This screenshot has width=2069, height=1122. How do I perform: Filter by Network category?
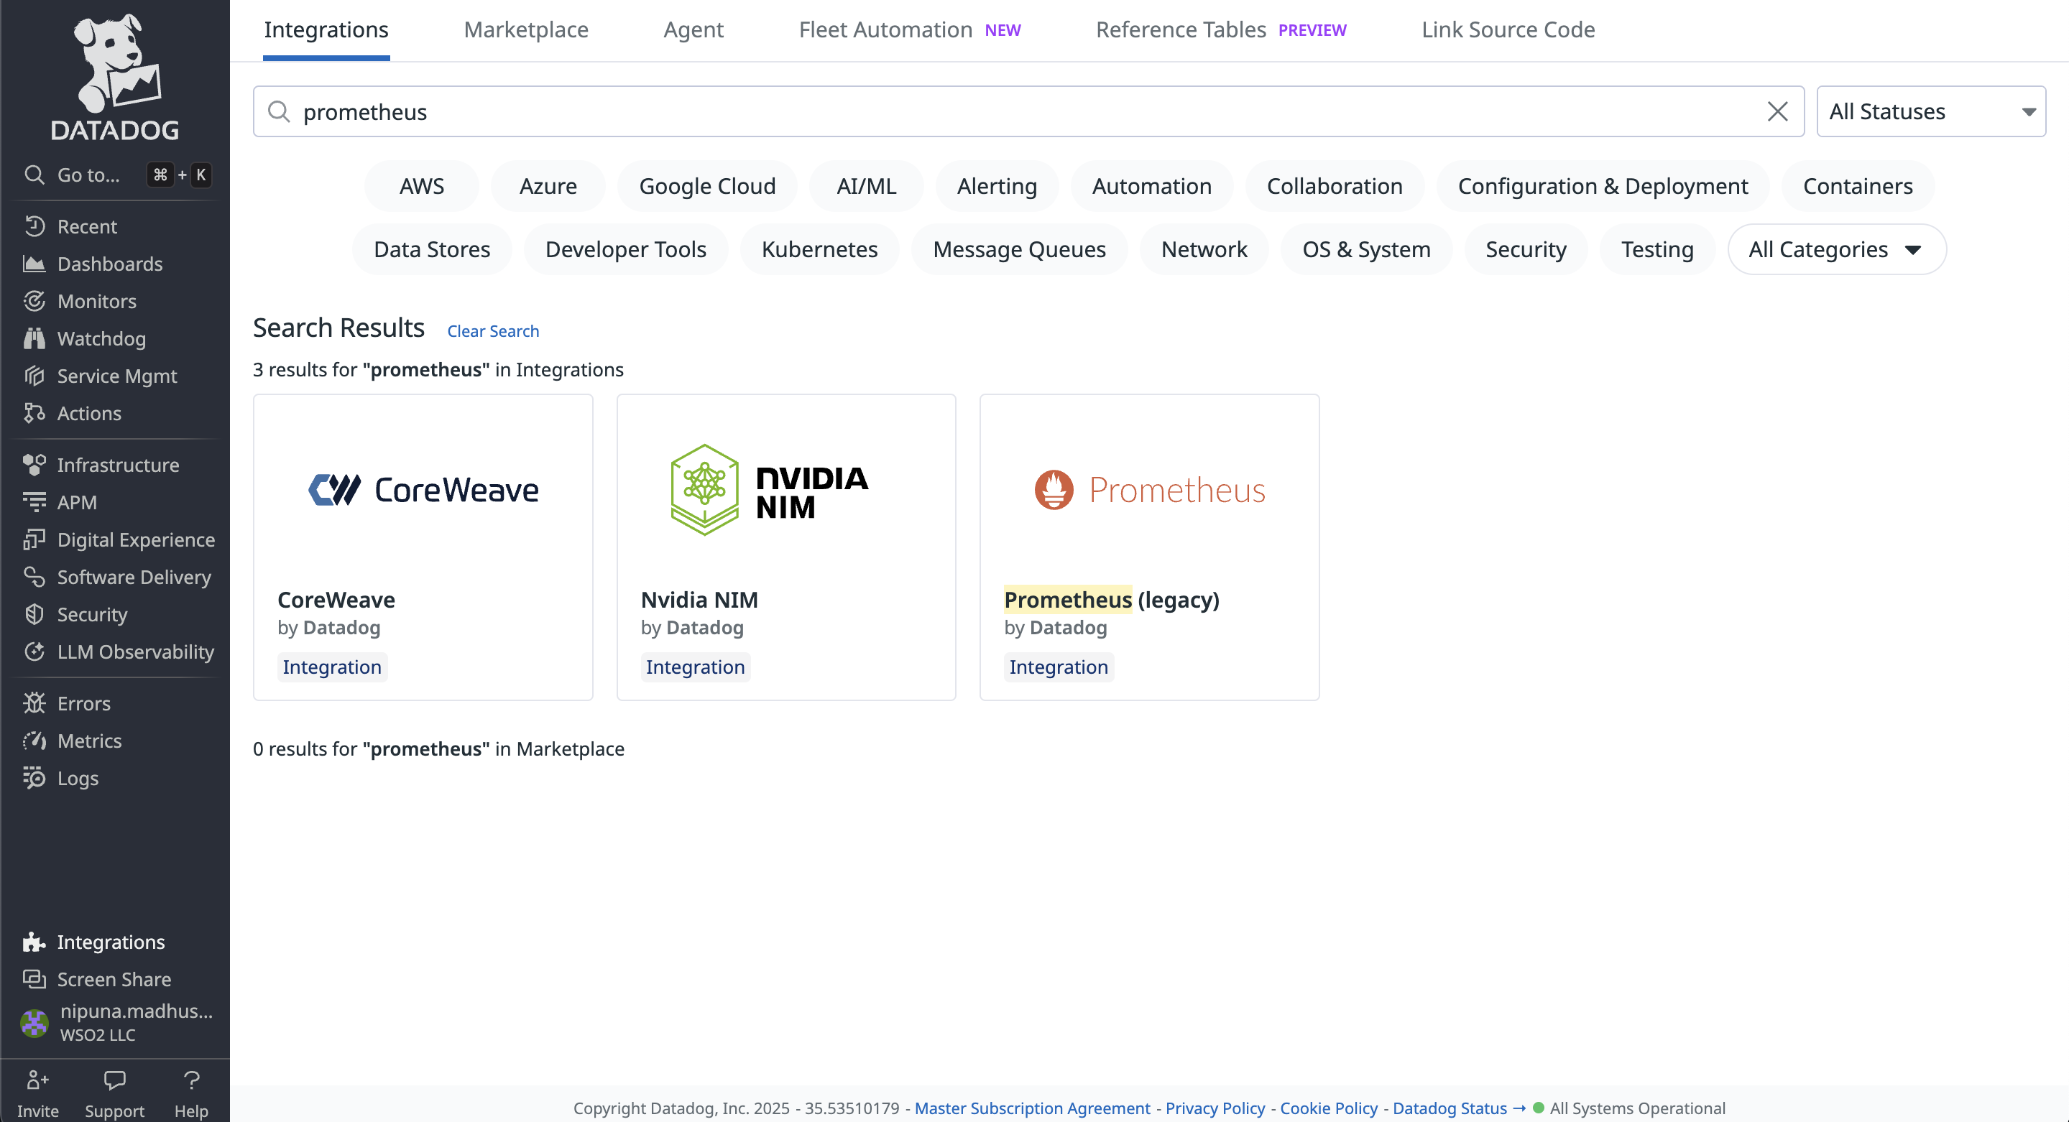coord(1204,249)
